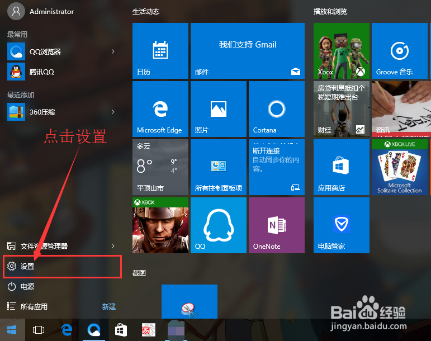
Task: Click the 生活动态 group heading
Action: (x=146, y=12)
